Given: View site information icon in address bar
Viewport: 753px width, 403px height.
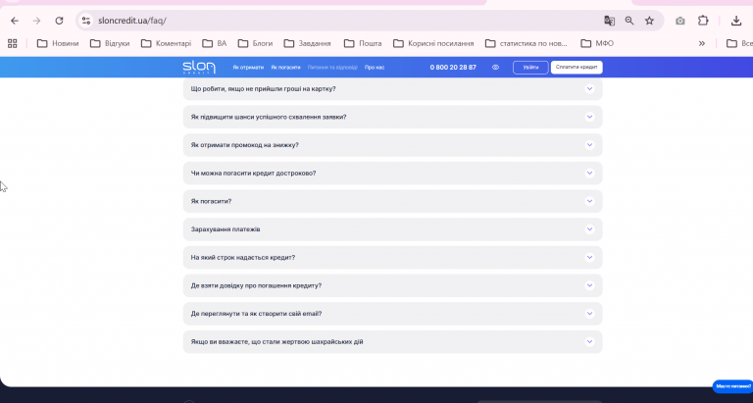Looking at the screenshot, I should tap(86, 21).
